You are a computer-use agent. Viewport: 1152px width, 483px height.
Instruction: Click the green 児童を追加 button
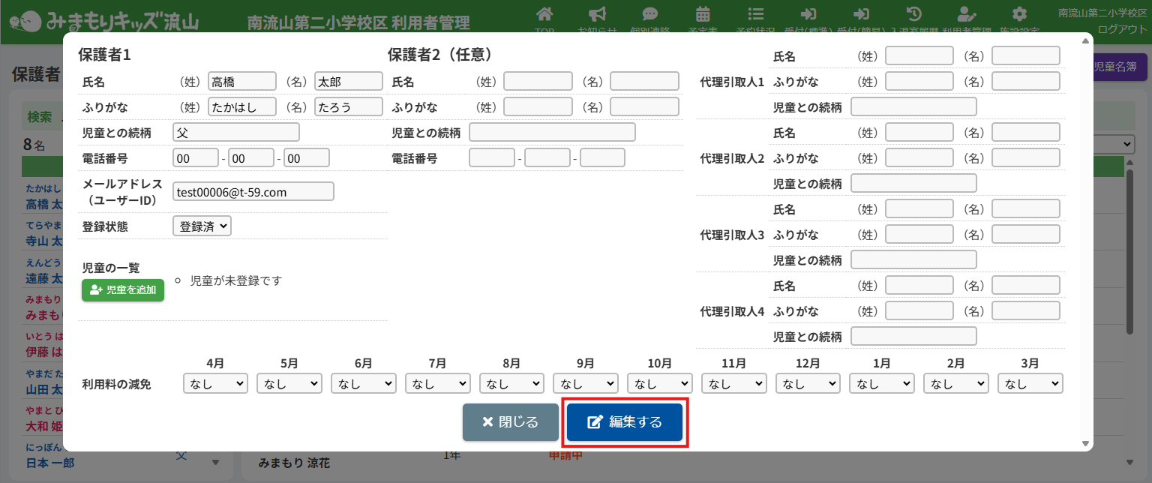[123, 289]
